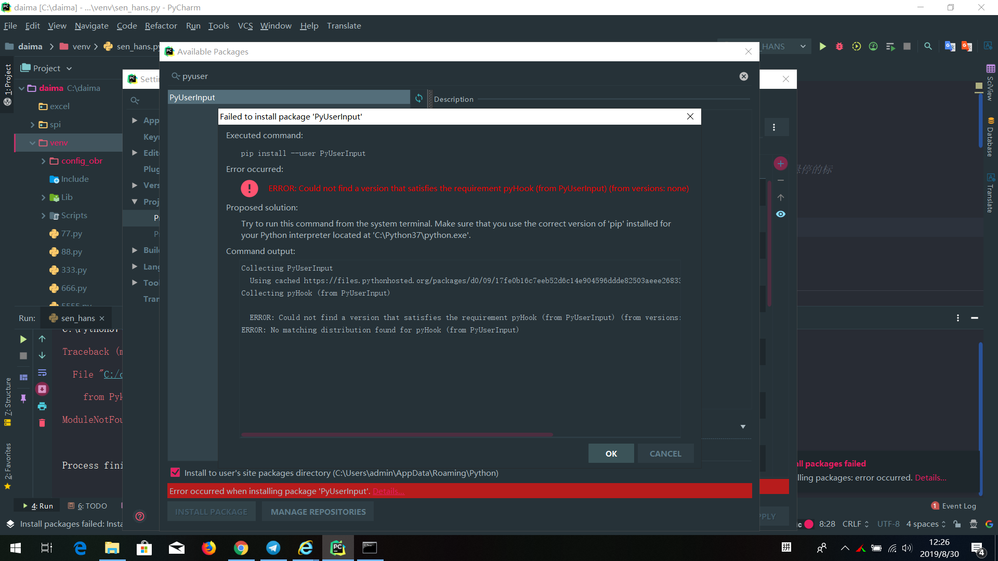Viewport: 998px width, 561px height.
Task: Click the upgrade package arrow icon
Action: tap(781, 197)
